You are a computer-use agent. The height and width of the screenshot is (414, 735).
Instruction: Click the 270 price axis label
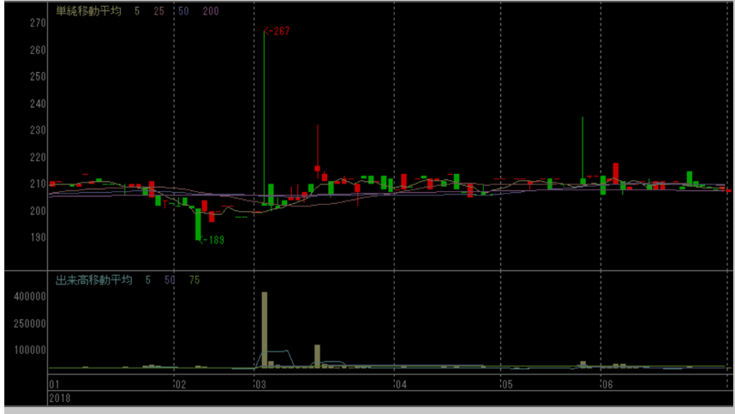click(37, 23)
